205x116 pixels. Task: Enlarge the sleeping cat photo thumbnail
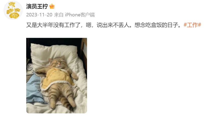[x=57, y=76]
